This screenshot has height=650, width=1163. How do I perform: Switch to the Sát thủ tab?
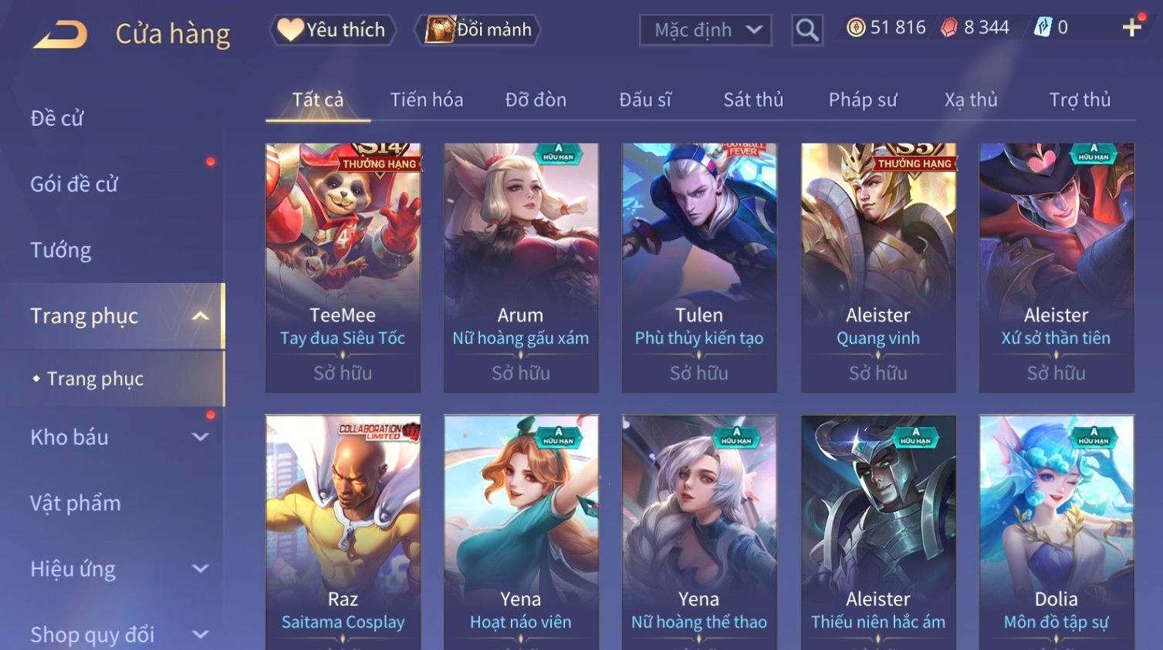pos(753,99)
